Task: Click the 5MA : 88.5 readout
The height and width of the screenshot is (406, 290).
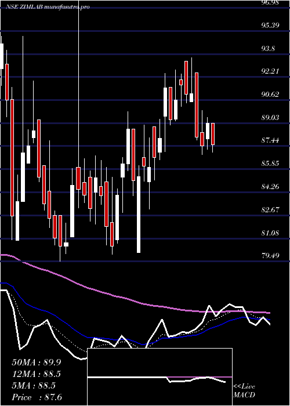Action: coord(34,386)
